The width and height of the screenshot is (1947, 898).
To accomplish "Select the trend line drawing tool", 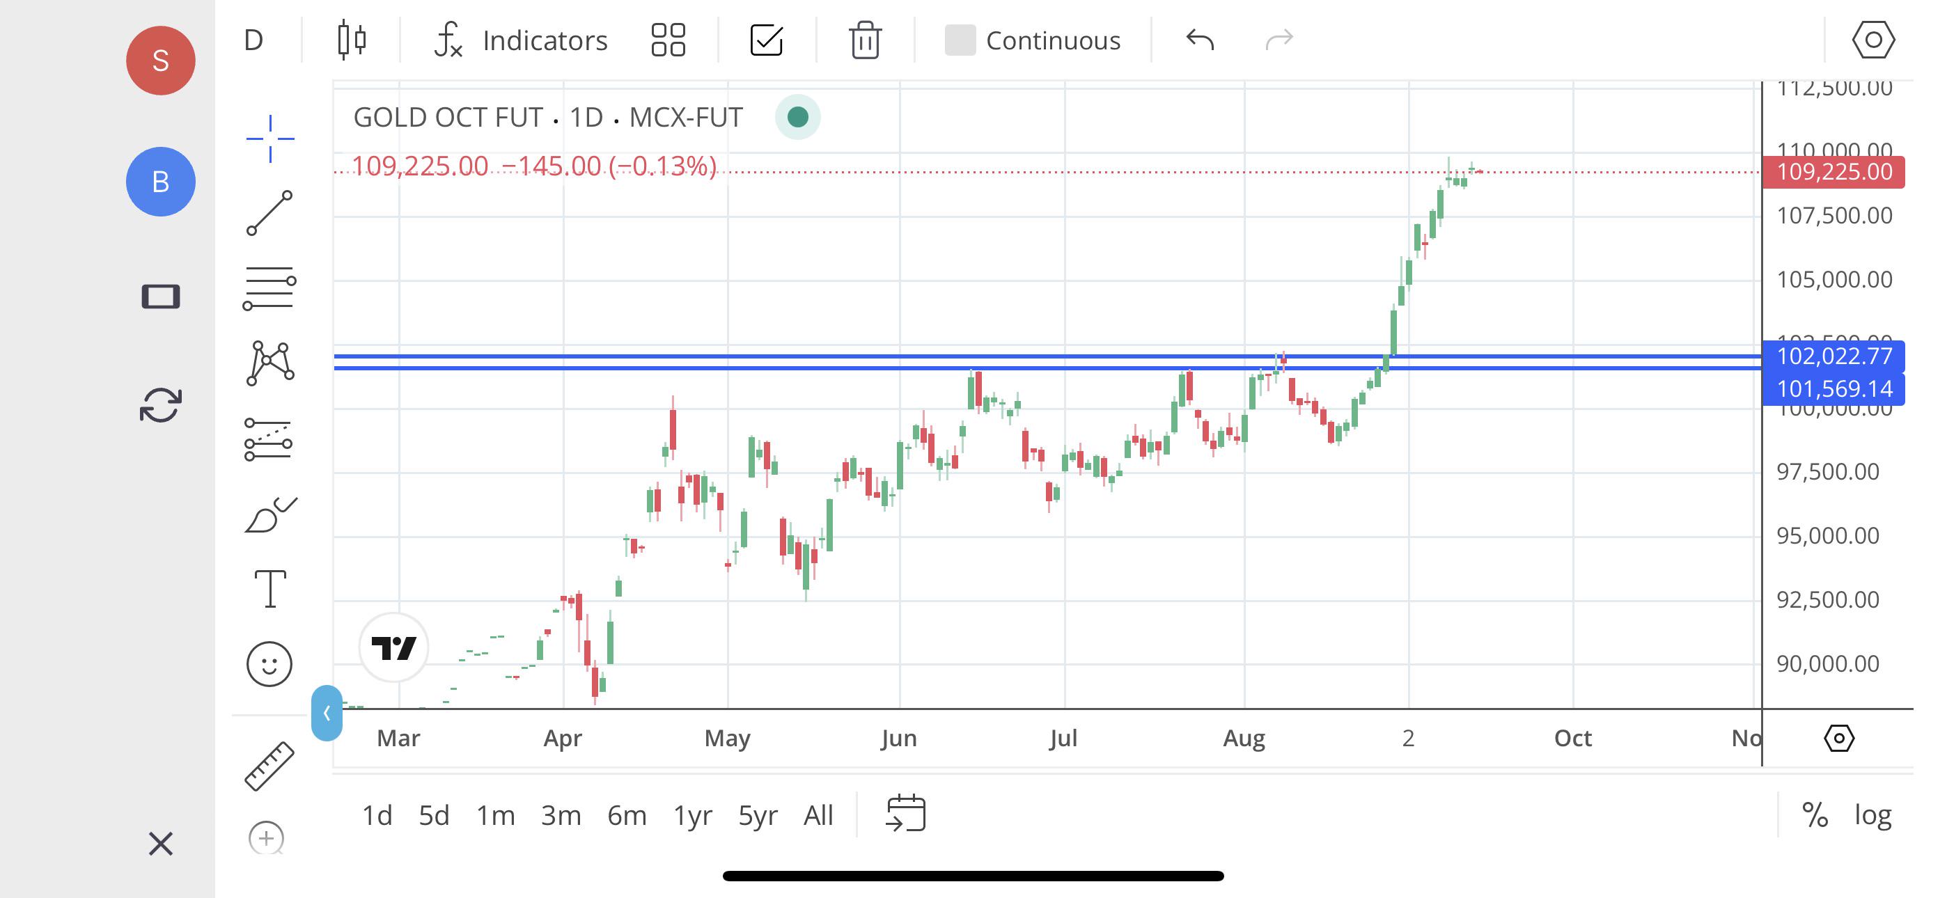I will click(x=269, y=212).
